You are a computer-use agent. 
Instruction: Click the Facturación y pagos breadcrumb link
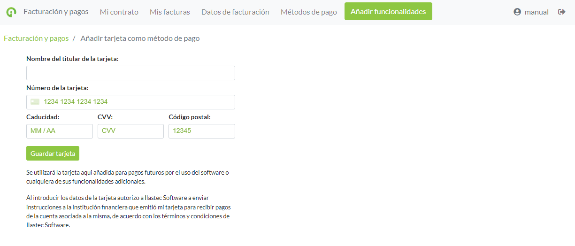coord(36,38)
